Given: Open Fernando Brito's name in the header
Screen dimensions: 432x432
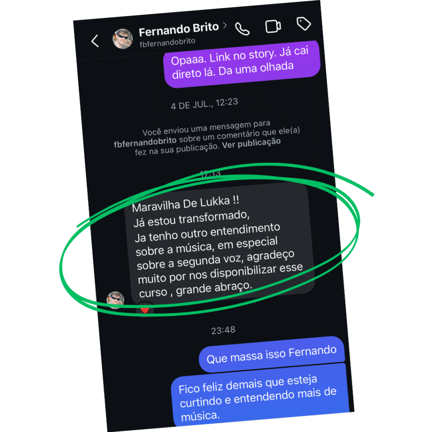Looking at the screenshot, I should (x=178, y=30).
